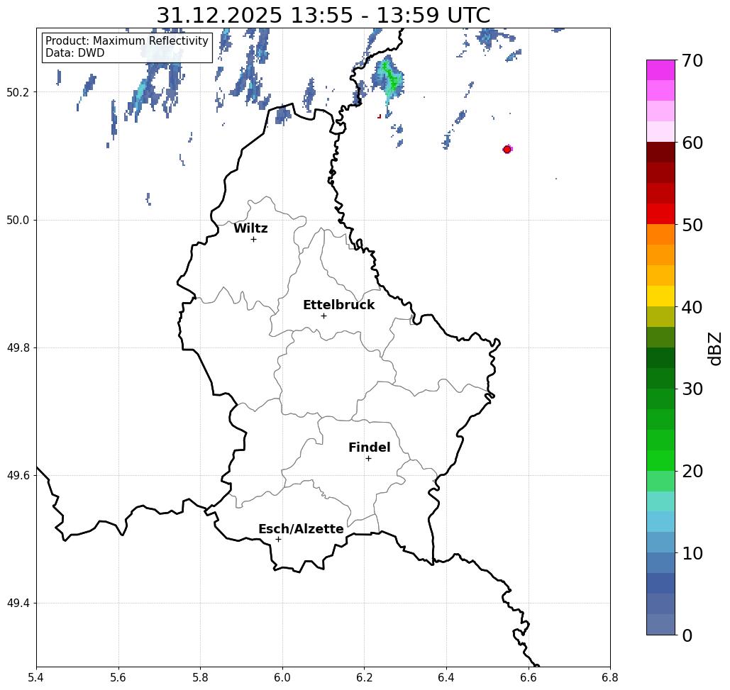The height and width of the screenshot is (690, 730).
Task: Pick the bright green 20 dBZ colorbar segment
Action: [660, 460]
